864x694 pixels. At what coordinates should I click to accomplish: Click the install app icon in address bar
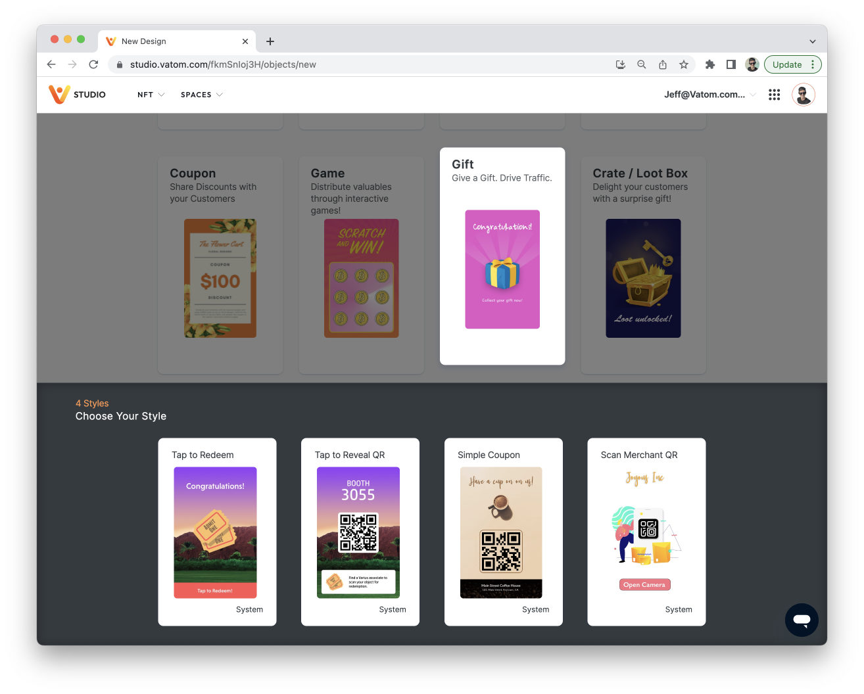620,64
